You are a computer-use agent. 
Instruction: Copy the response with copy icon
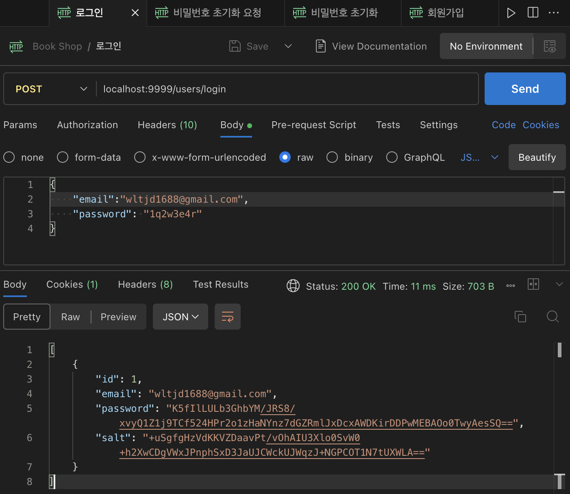(520, 316)
